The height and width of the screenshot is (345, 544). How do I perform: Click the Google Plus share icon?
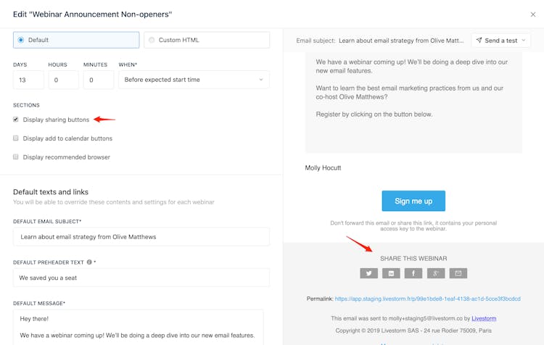[436, 273]
